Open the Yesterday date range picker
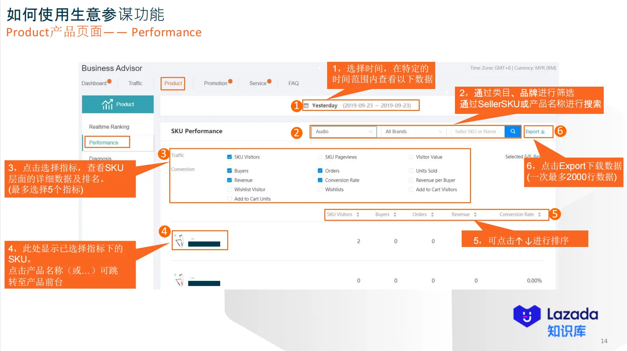This screenshot has width=627, height=351. (361, 106)
